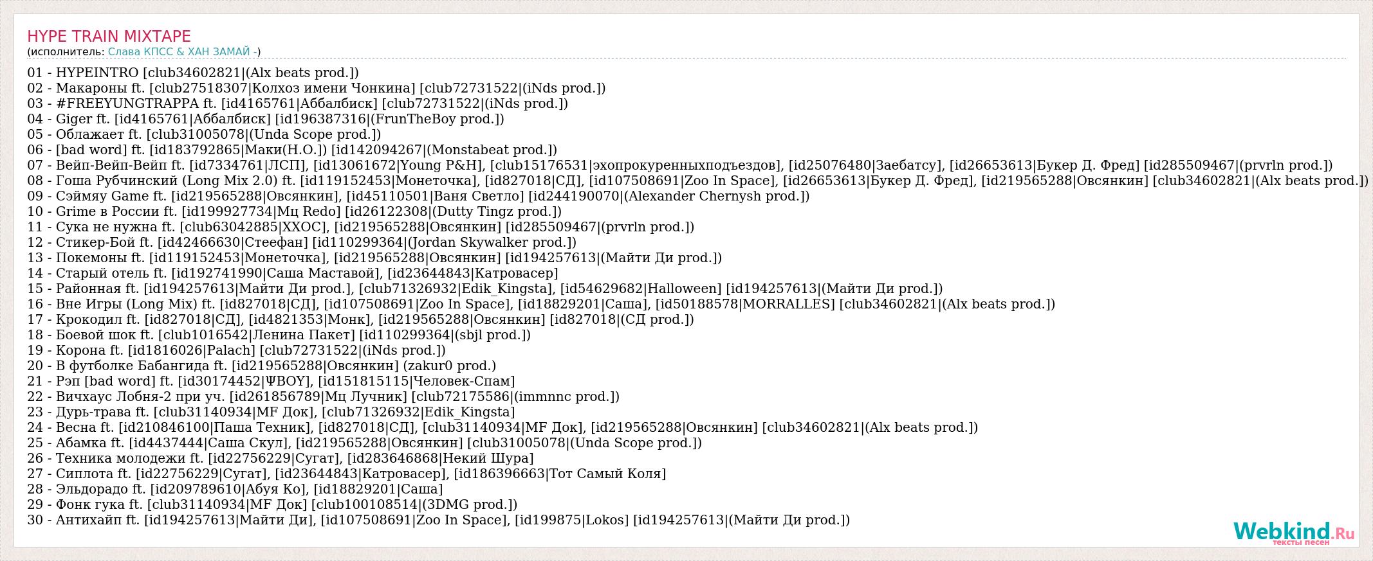The width and height of the screenshot is (1373, 561).
Task: Click the Вейп-Вейп-Вейп track line
Action: [679, 165]
